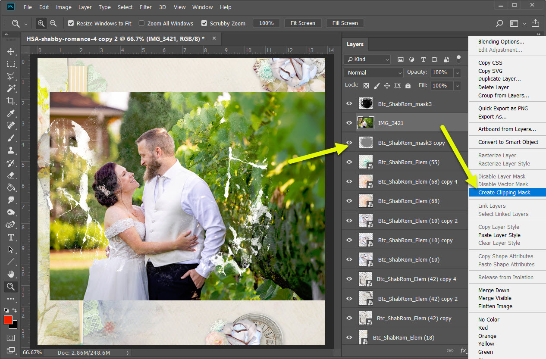
Task: Click the Fit Screen button
Action: [303, 23]
